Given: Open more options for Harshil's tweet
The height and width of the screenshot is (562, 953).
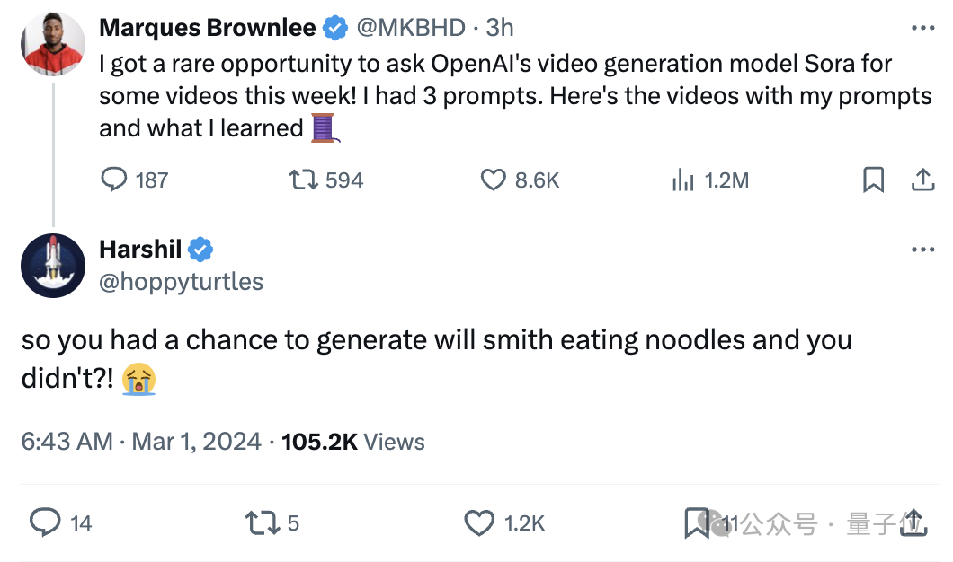Looking at the screenshot, I should 922,250.
